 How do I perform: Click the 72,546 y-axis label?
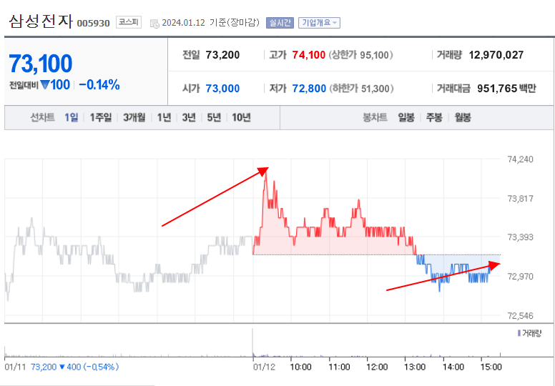pyautogui.click(x=520, y=316)
